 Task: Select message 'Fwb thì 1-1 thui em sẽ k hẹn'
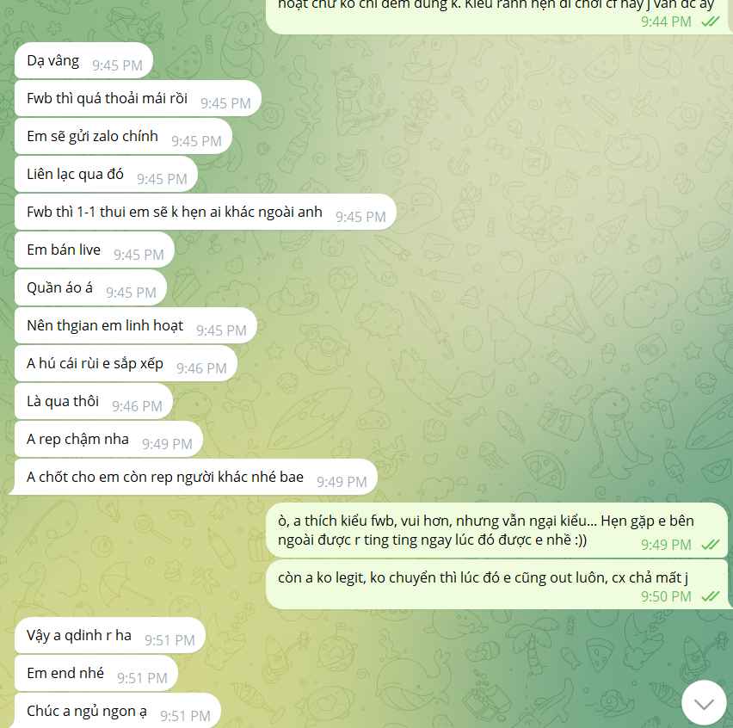[206, 213]
